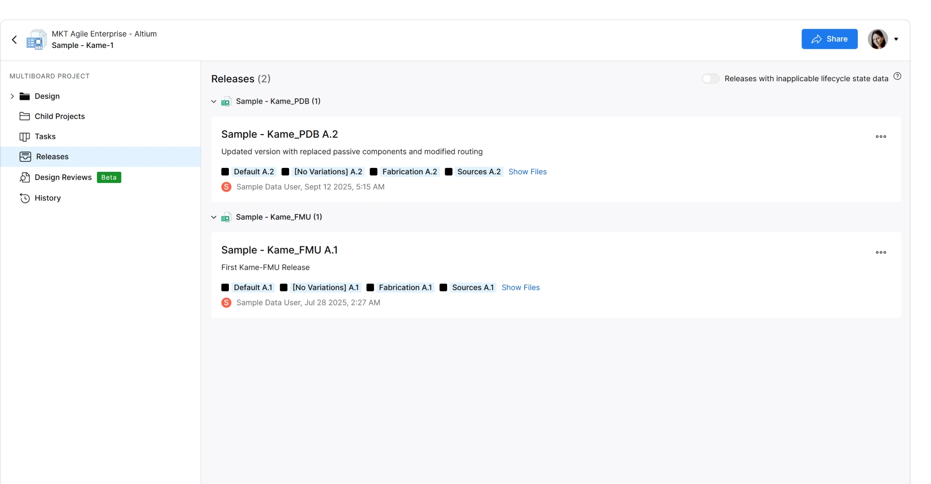Viewport: 931px width, 484px height.
Task: Select the Fabrication A.2 tag
Action: click(410, 172)
